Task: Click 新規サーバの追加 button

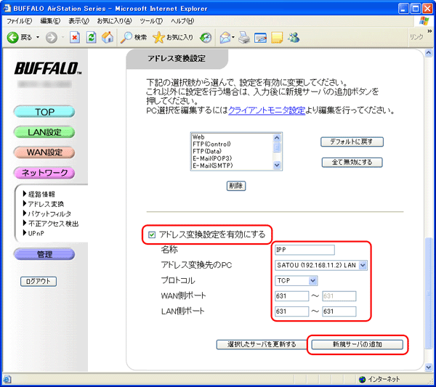Action: click(x=358, y=344)
